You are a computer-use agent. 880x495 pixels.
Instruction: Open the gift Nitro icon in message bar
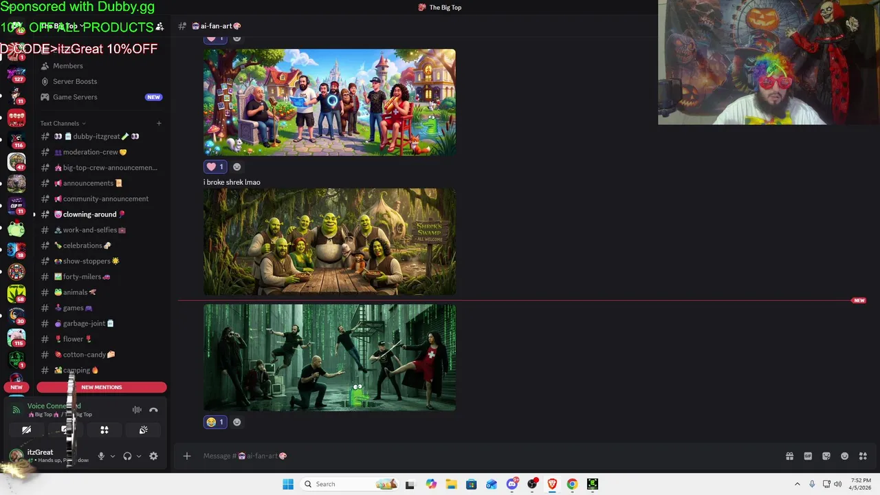[x=789, y=456]
